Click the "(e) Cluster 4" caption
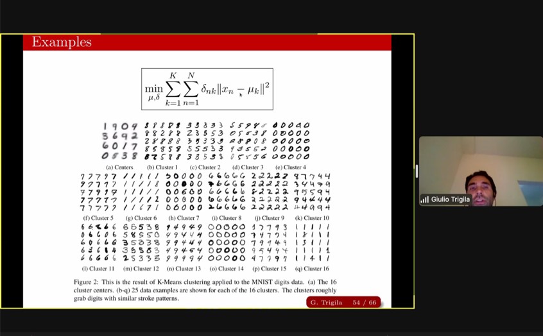 [291, 167]
